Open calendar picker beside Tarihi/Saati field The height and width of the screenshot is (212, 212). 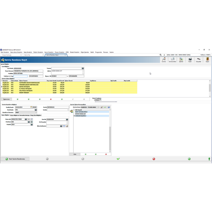coord(31,107)
